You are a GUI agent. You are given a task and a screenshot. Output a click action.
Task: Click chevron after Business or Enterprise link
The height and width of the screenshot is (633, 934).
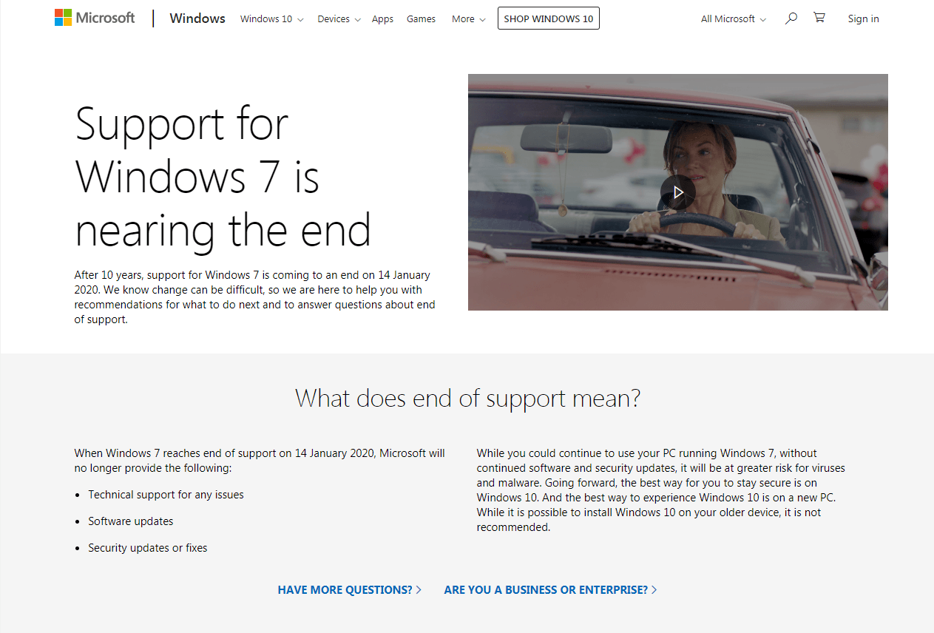click(654, 590)
